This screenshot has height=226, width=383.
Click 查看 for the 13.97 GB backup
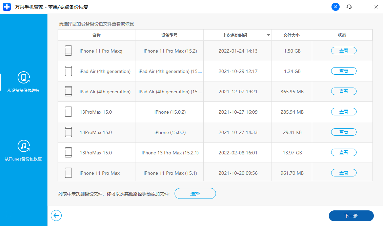click(x=344, y=152)
